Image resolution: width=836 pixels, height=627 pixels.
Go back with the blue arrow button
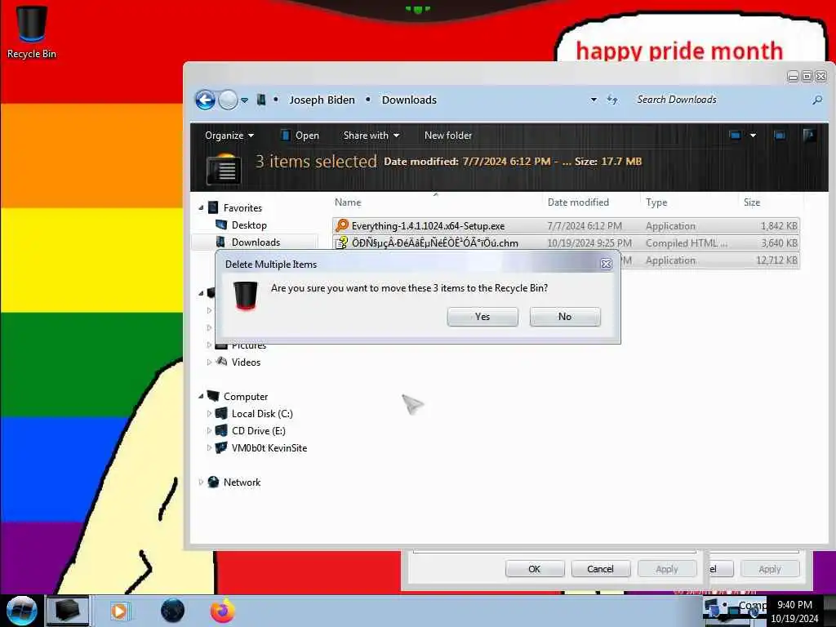tap(205, 100)
